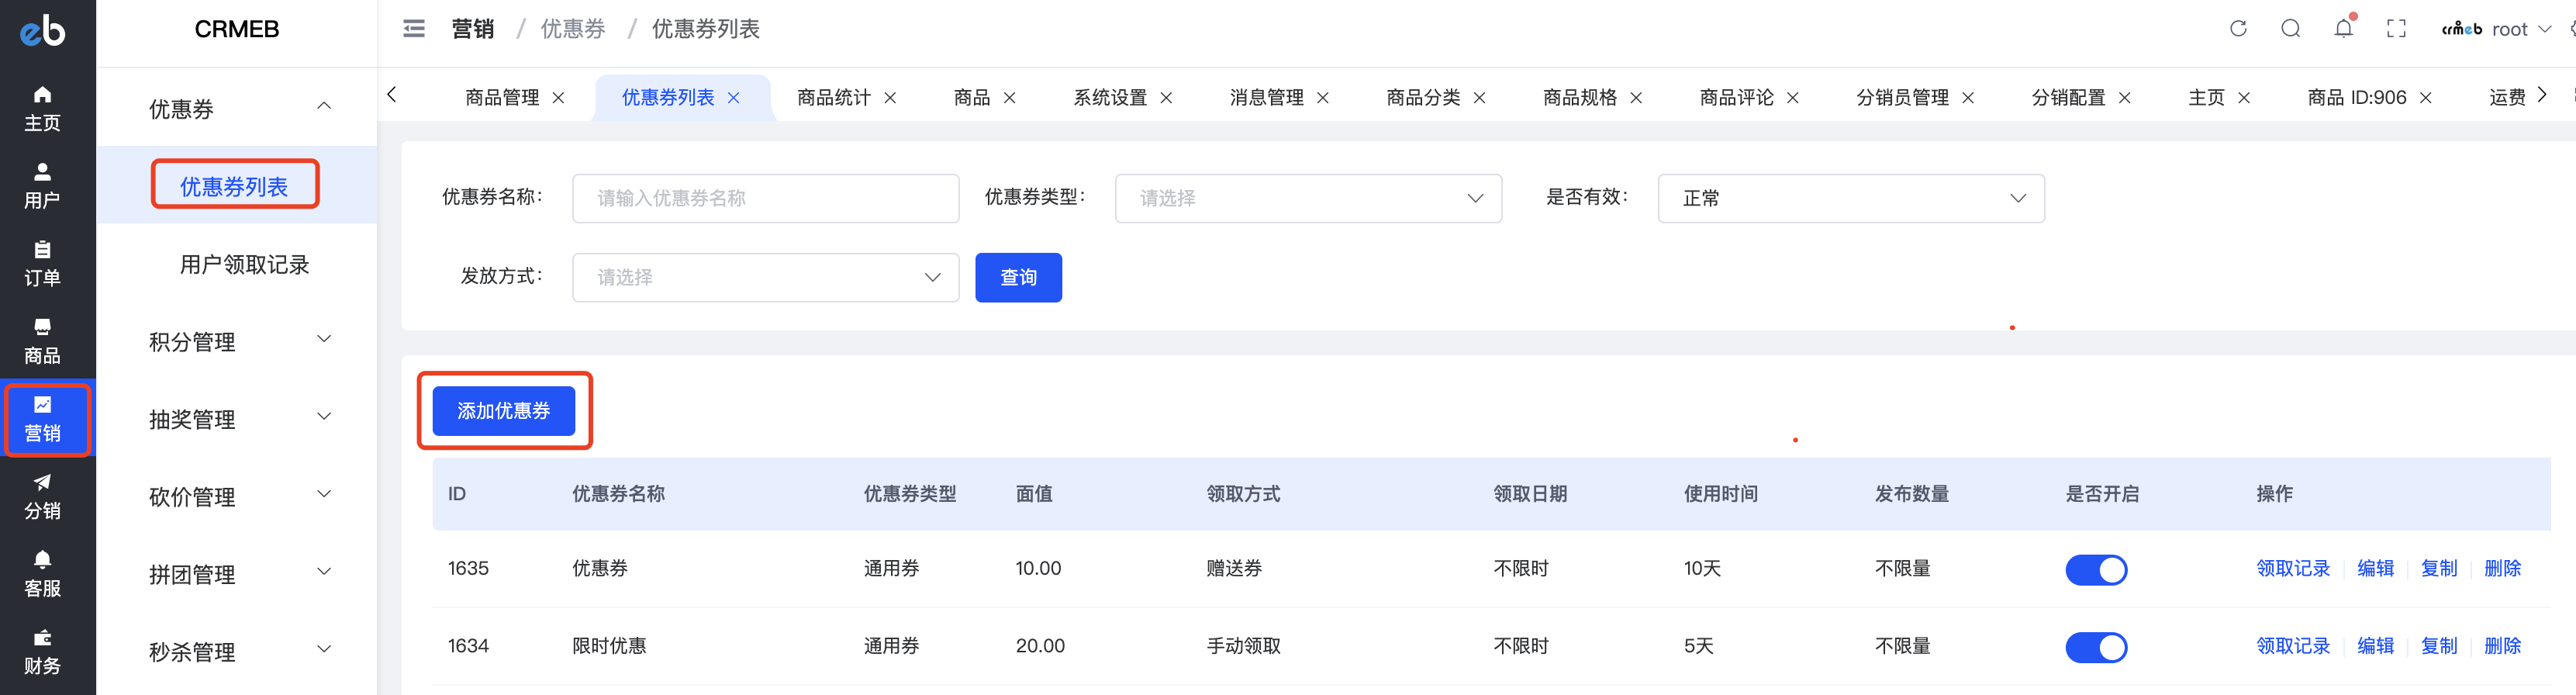Open the 优惠券类型 dropdown

(x=1308, y=198)
